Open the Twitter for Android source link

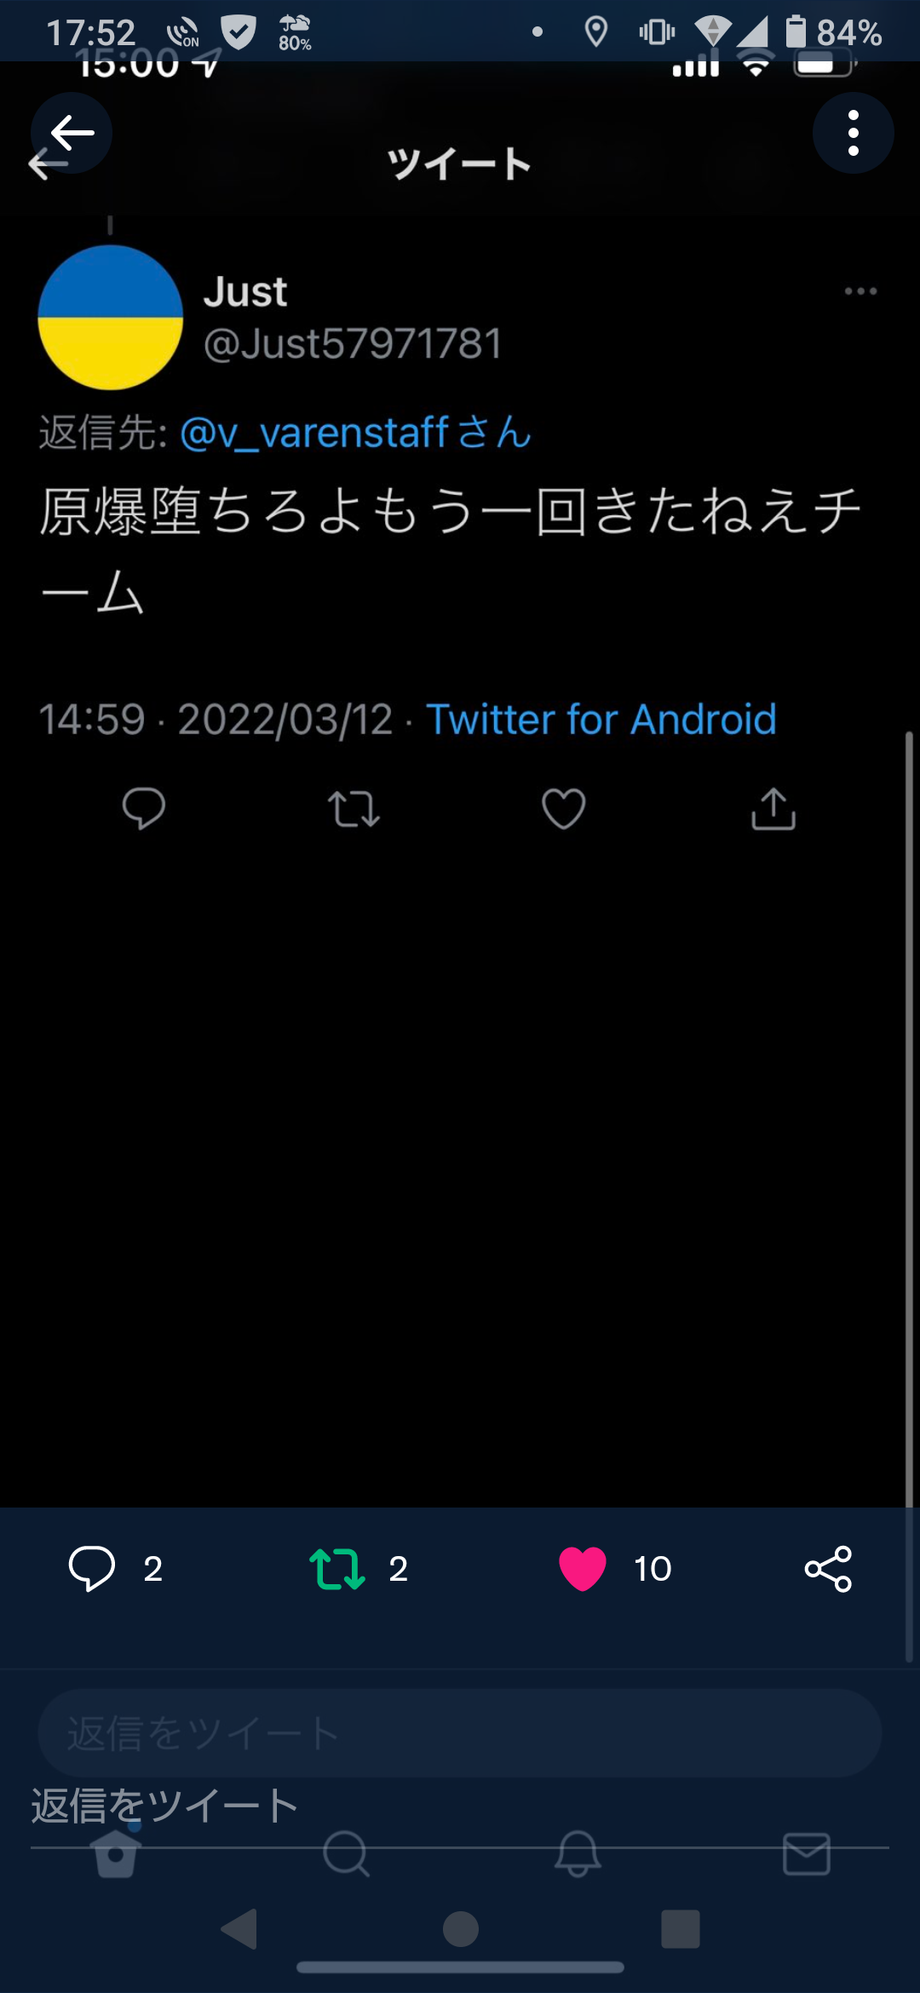tap(601, 720)
